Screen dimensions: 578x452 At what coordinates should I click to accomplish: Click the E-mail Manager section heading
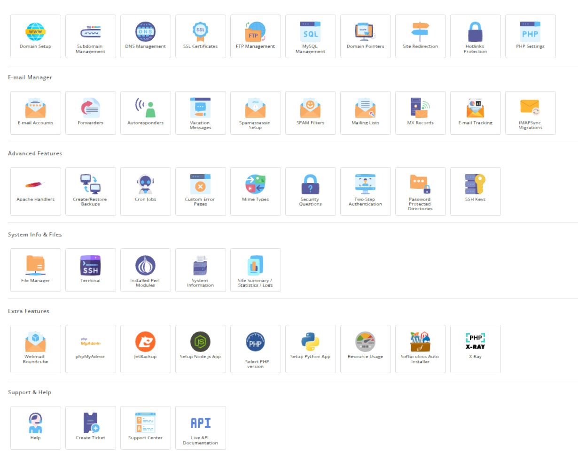[30, 77]
